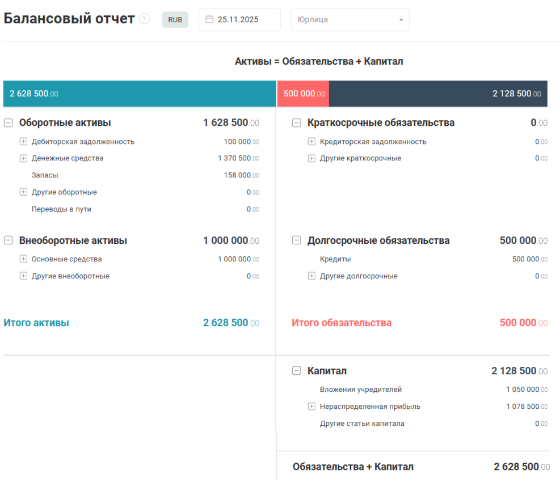This screenshot has width=560, height=491.
Task: Click the 25.11.2025 date input field
Action: pos(243,20)
